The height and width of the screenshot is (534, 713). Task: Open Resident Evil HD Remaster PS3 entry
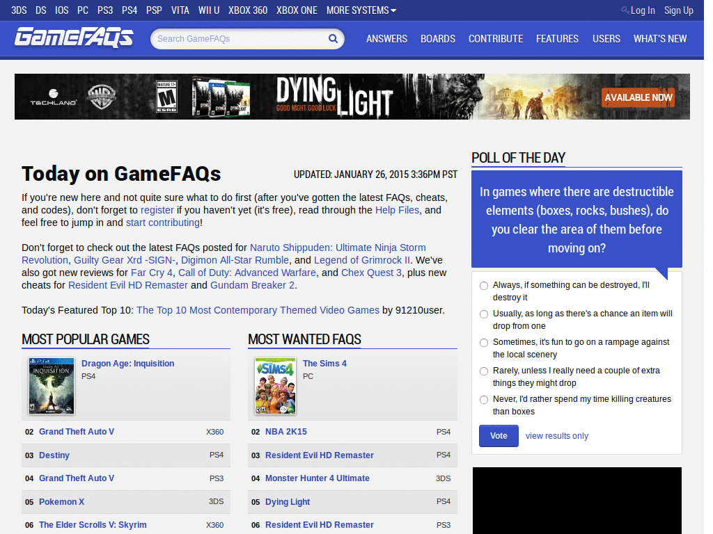(319, 525)
